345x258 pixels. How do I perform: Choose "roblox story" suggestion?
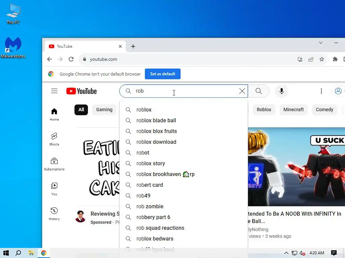point(184,164)
